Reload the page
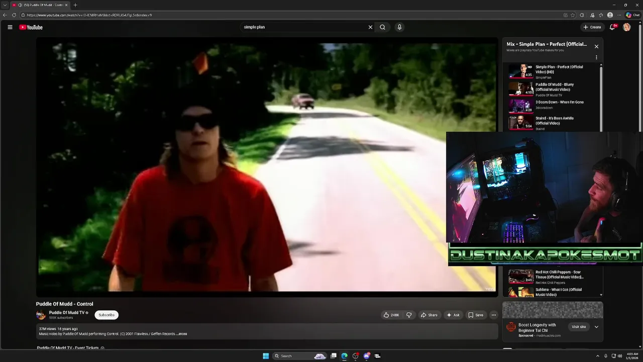Image resolution: width=643 pixels, height=362 pixels. coord(14,15)
